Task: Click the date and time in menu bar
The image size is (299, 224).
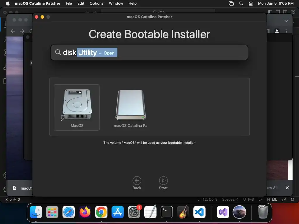Action: coord(276,3)
